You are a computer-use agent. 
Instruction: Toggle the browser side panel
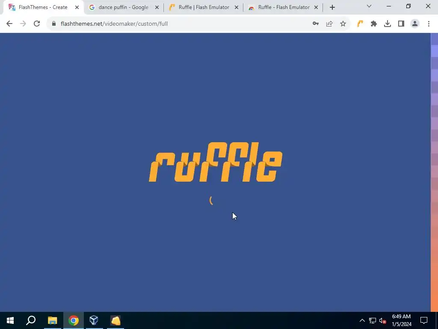pos(401,24)
